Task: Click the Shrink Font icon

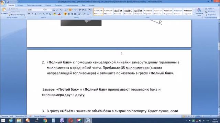Action: [x=57, y=10]
